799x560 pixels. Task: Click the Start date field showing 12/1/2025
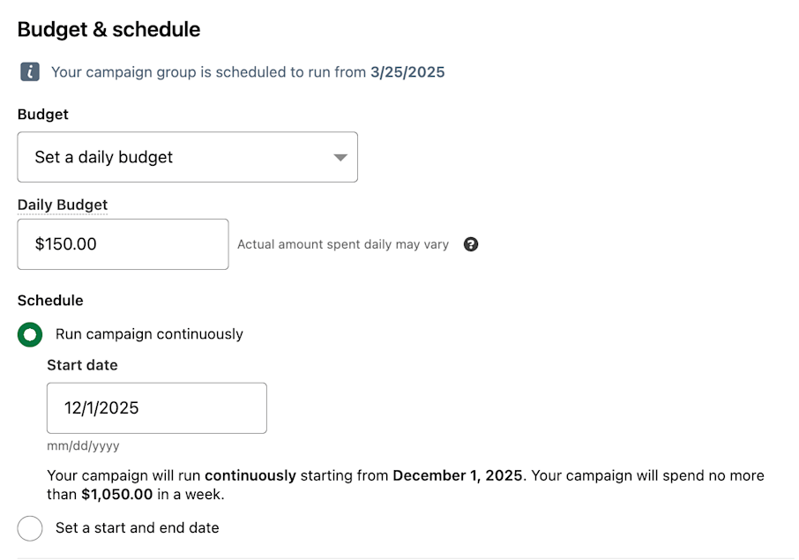click(x=156, y=407)
